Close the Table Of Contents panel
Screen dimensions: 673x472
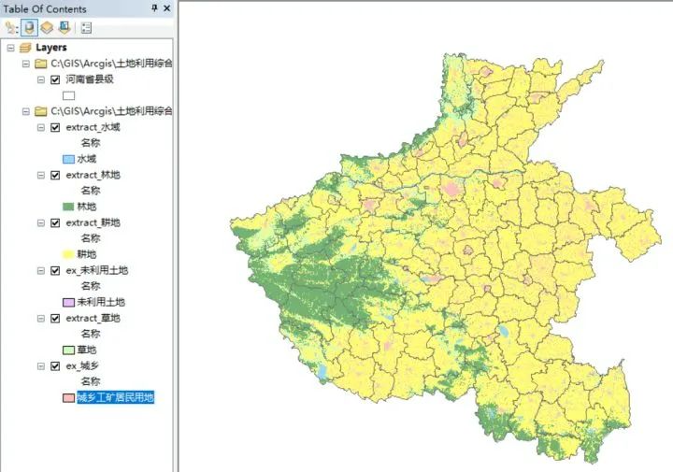[x=167, y=8]
